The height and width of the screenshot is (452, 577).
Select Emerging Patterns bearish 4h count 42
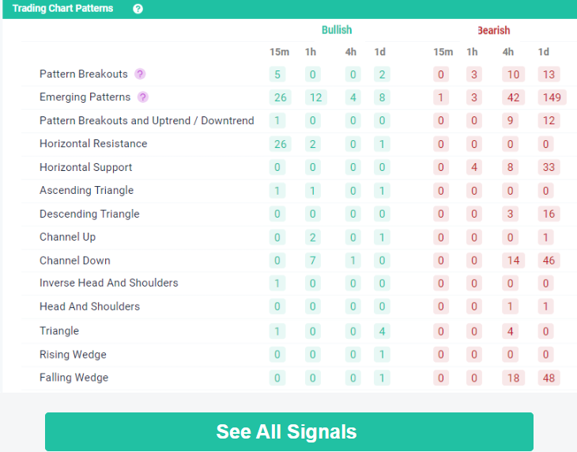[x=513, y=97]
